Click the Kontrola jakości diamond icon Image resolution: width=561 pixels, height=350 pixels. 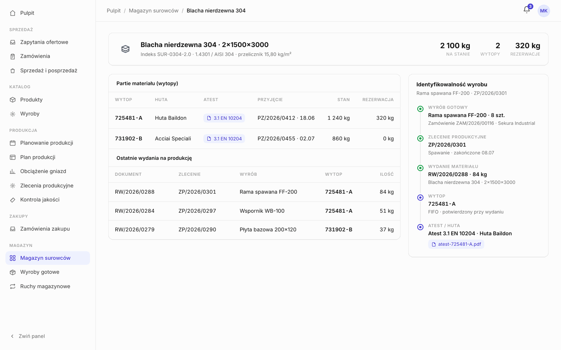[12, 200]
